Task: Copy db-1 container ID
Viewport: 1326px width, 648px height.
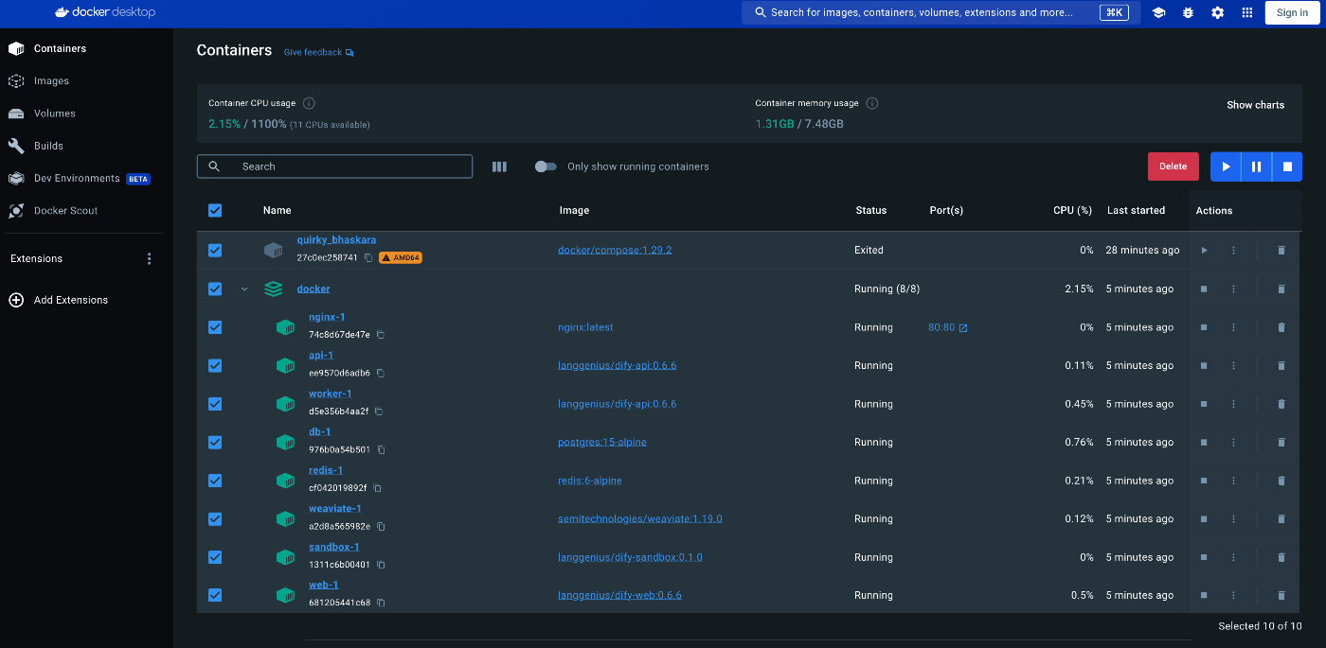Action: (x=381, y=449)
